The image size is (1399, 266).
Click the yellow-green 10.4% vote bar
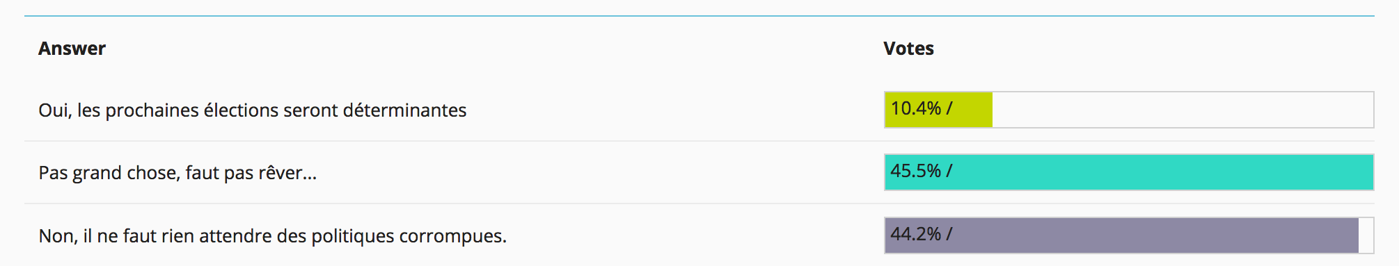pyautogui.click(x=938, y=110)
